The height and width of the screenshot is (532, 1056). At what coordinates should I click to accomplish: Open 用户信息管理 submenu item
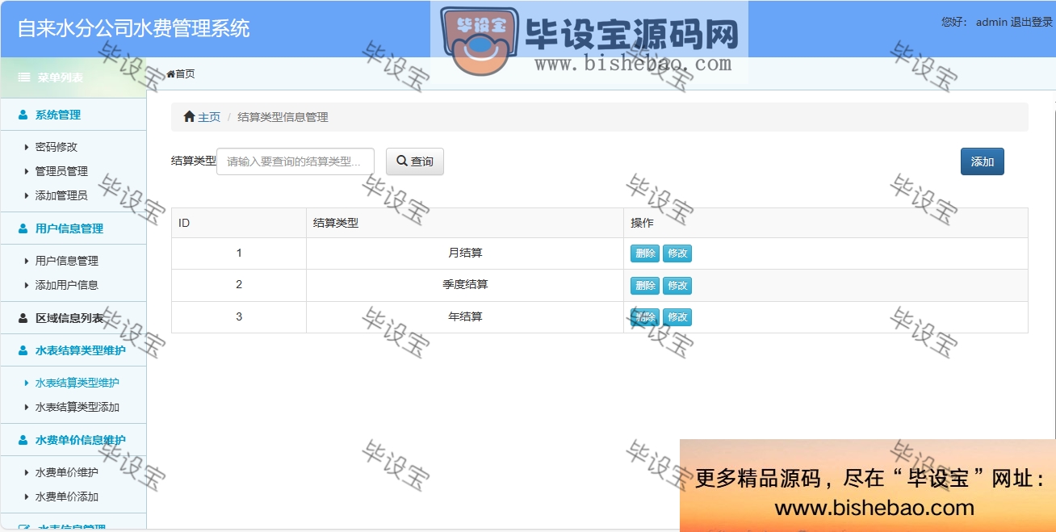click(x=67, y=261)
